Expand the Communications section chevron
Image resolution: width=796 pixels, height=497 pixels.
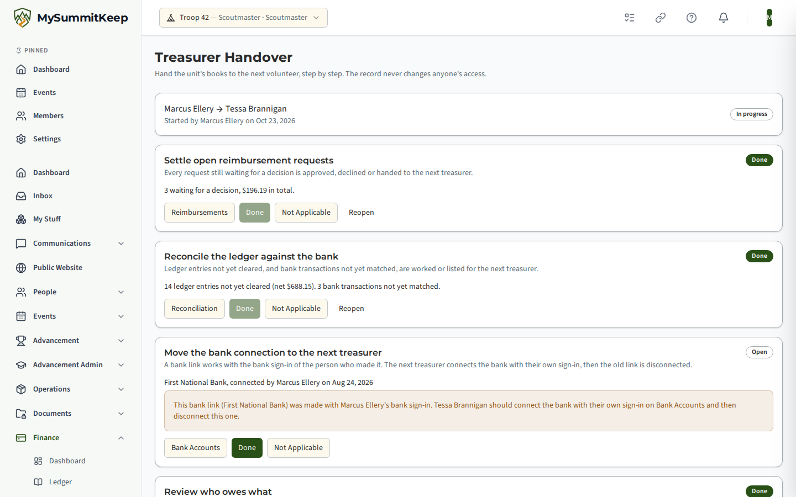coord(121,244)
